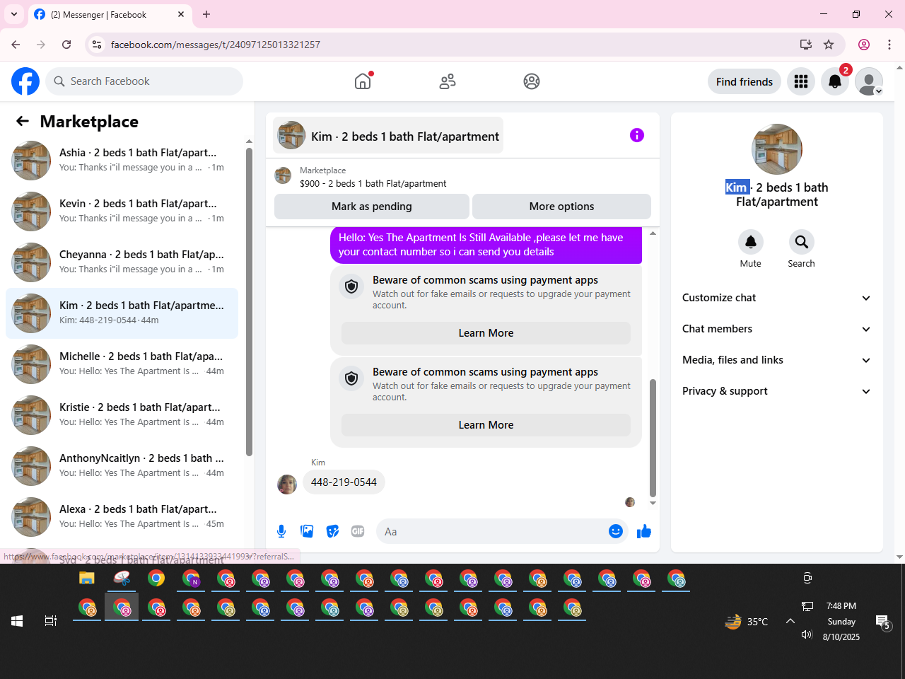
Task: Click the Search Facebook field
Action: click(x=144, y=81)
